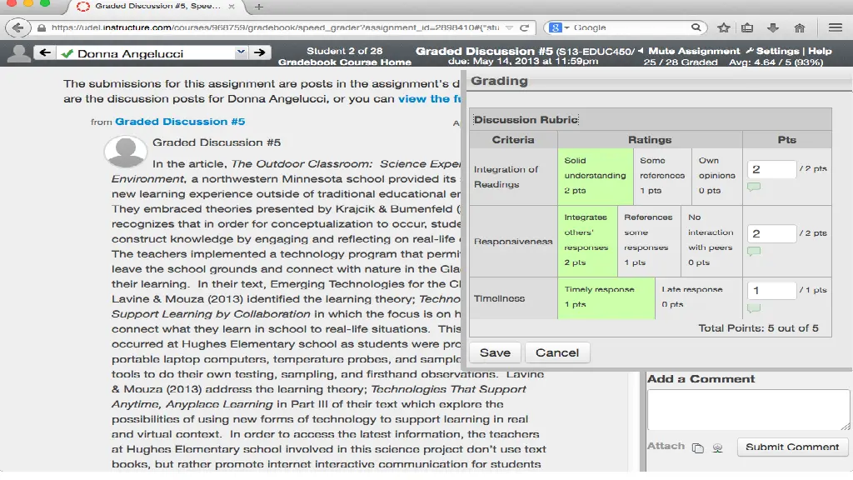Save the rubric grading
The width and height of the screenshot is (853, 480).
coord(495,352)
